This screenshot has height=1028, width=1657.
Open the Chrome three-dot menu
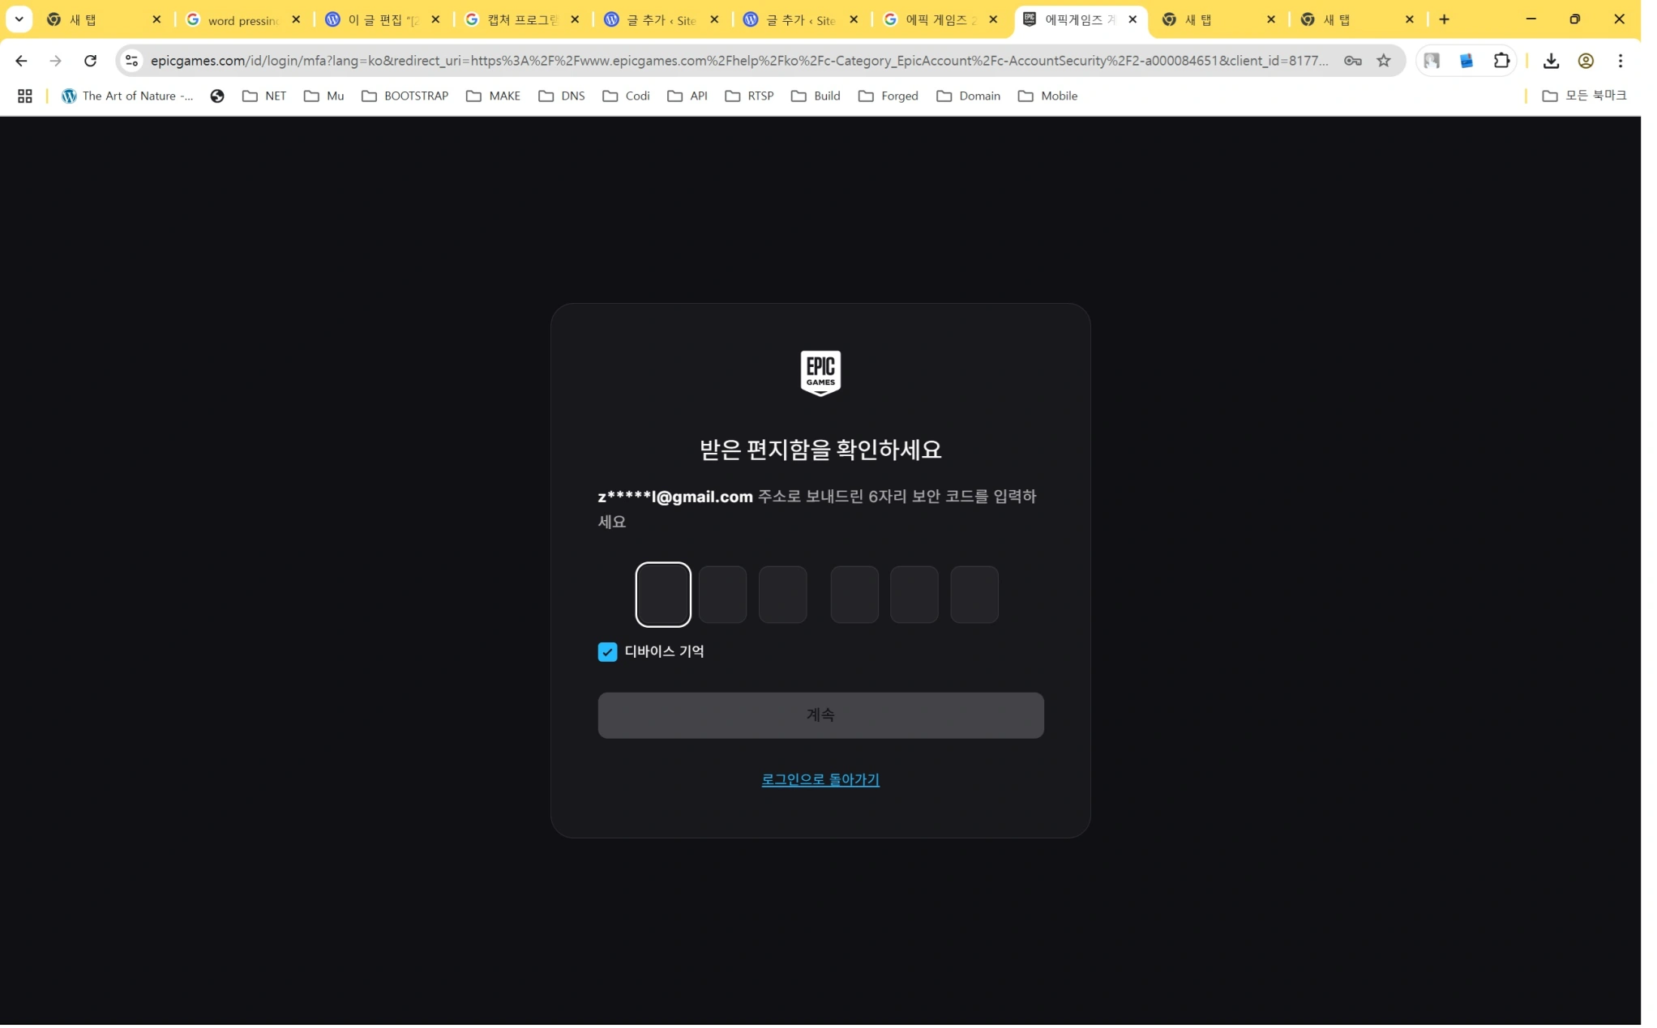tap(1620, 60)
